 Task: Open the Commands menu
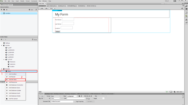tap(34, 1)
